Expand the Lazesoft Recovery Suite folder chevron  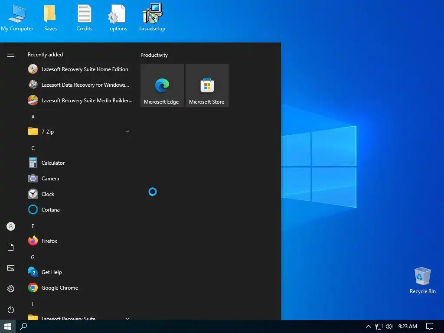127,318
